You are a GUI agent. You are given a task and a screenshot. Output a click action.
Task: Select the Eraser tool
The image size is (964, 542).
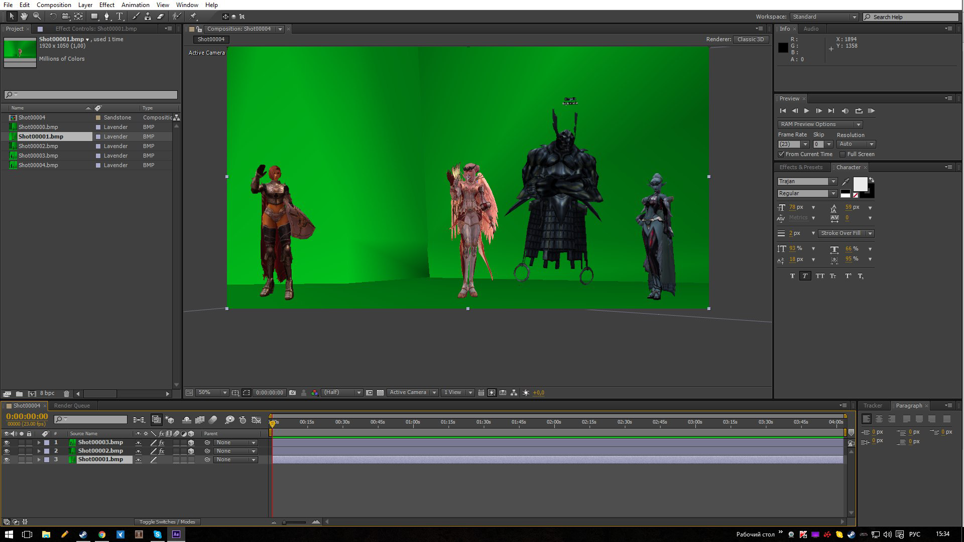tap(161, 17)
